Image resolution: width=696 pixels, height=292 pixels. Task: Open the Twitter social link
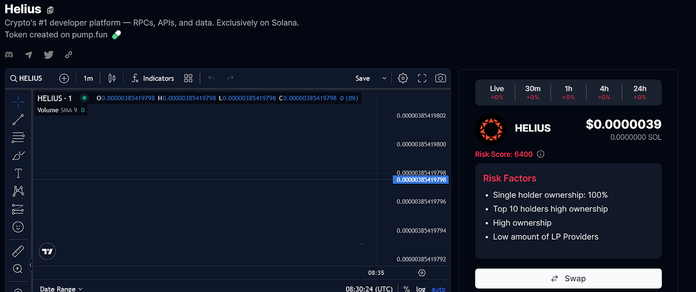(48, 55)
